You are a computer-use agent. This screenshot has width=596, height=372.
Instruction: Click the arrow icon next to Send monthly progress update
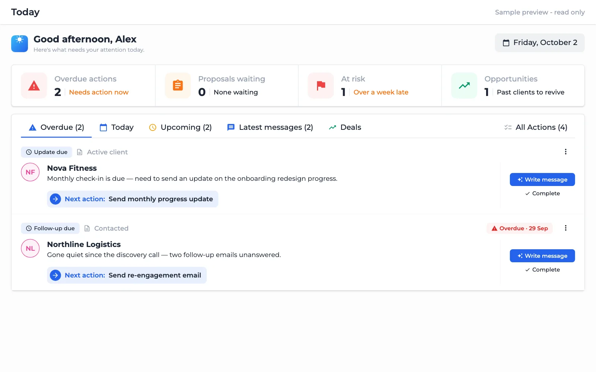(56, 199)
